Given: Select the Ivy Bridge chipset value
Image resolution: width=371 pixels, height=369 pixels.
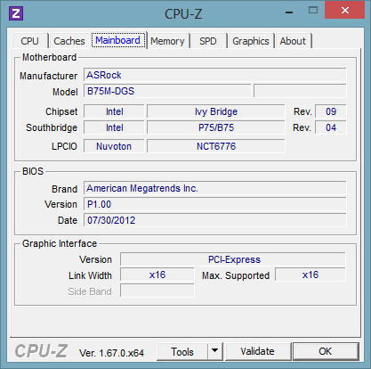Looking at the screenshot, I should [x=216, y=111].
